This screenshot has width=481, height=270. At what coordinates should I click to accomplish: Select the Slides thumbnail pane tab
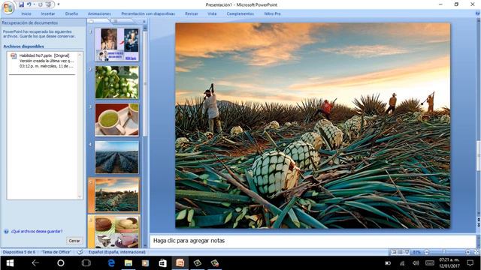click(x=98, y=21)
